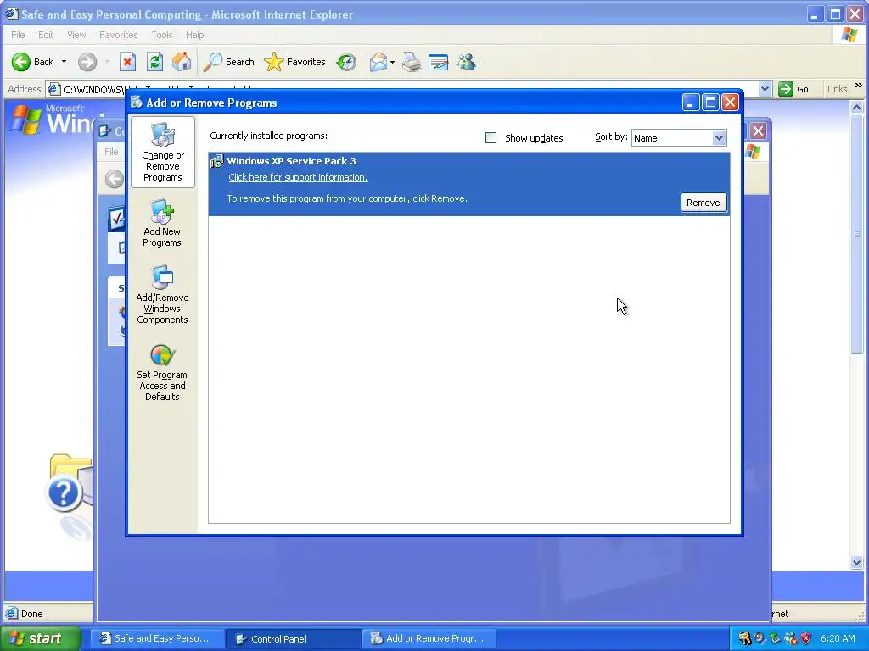This screenshot has height=651, width=869.
Task: Open File menu in Control Panel window
Action: (111, 152)
